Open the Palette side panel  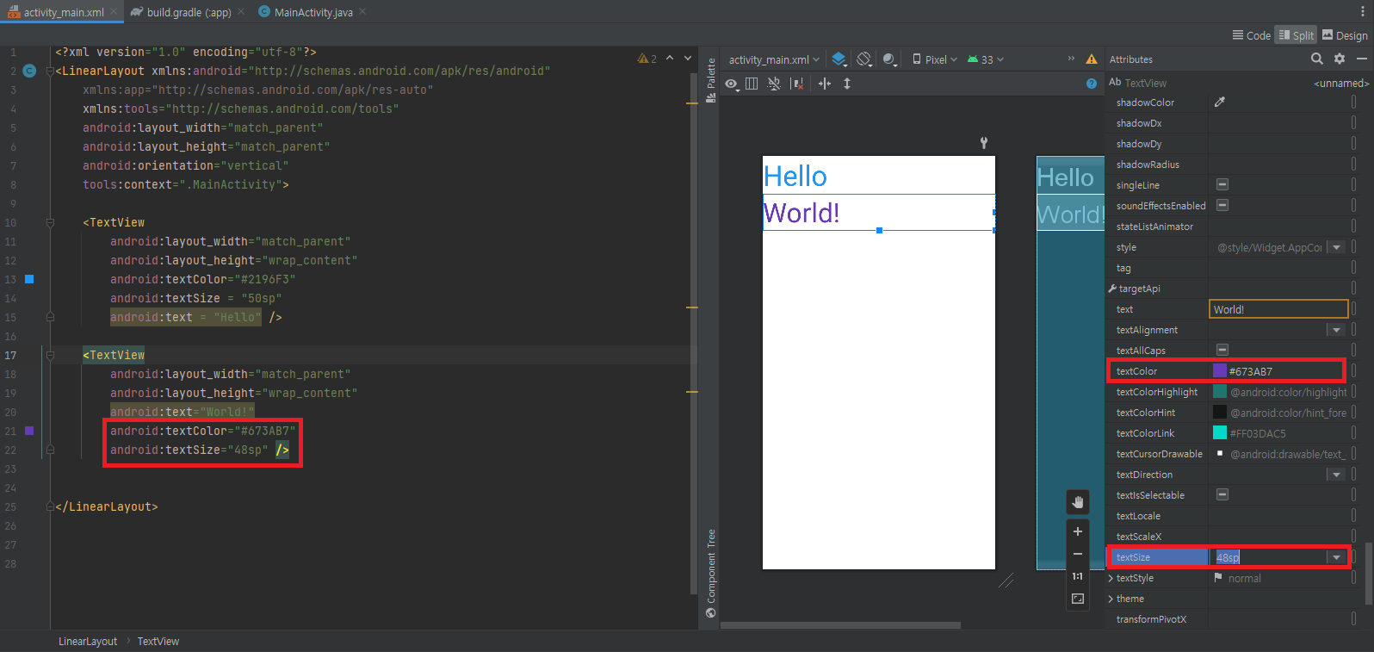click(711, 79)
